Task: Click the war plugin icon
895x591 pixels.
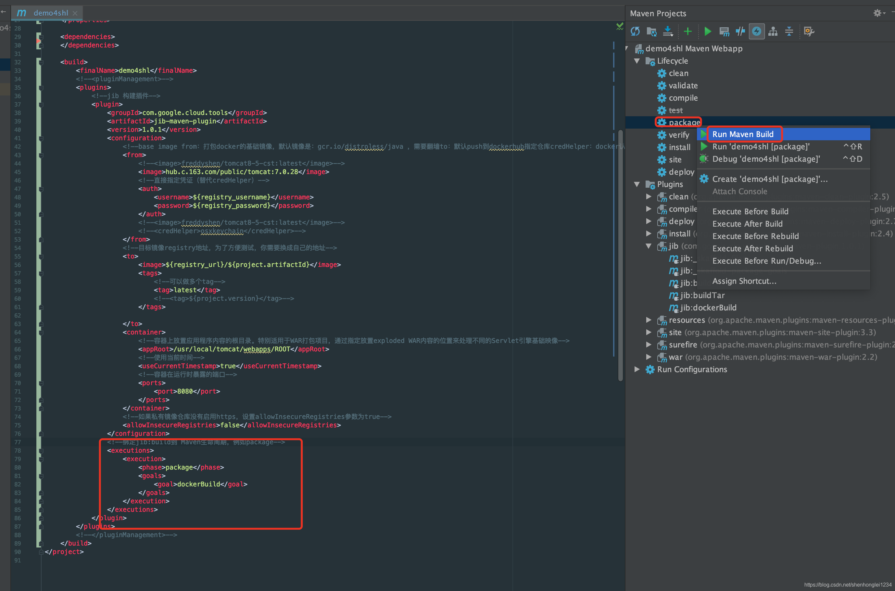Action: 662,357
